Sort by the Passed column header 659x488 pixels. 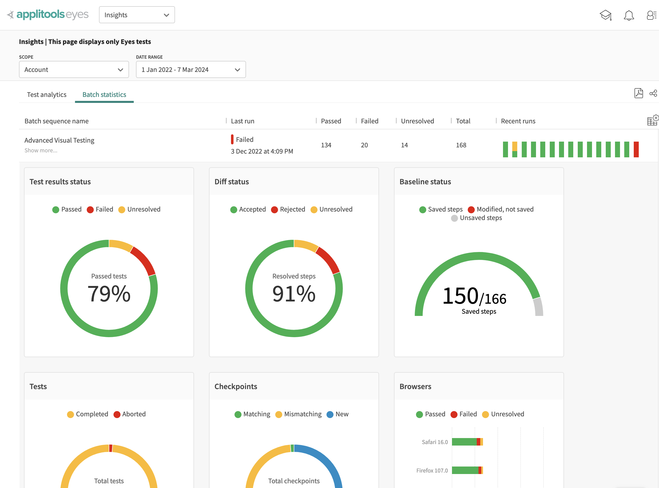click(x=331, y=121)
